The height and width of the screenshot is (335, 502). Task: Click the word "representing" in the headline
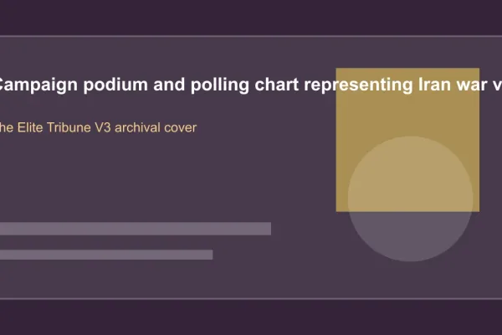[x=358, y=85]
